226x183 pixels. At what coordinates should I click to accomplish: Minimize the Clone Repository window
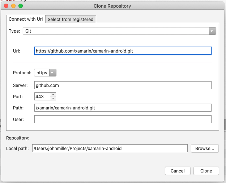13,6
